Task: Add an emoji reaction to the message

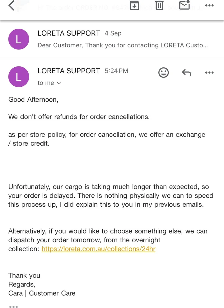Action: point(164,73)
